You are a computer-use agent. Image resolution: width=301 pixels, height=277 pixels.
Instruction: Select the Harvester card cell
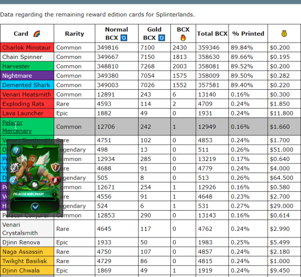tap(27, 66)
